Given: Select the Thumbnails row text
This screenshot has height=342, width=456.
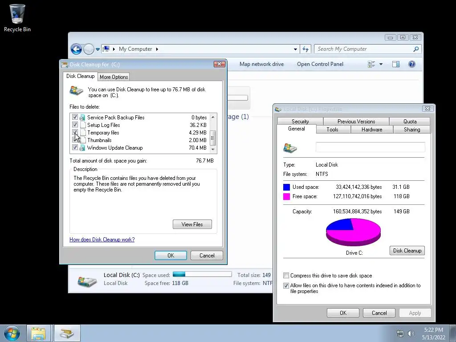Looking at the screenshot, I should [x=99, y=140].
